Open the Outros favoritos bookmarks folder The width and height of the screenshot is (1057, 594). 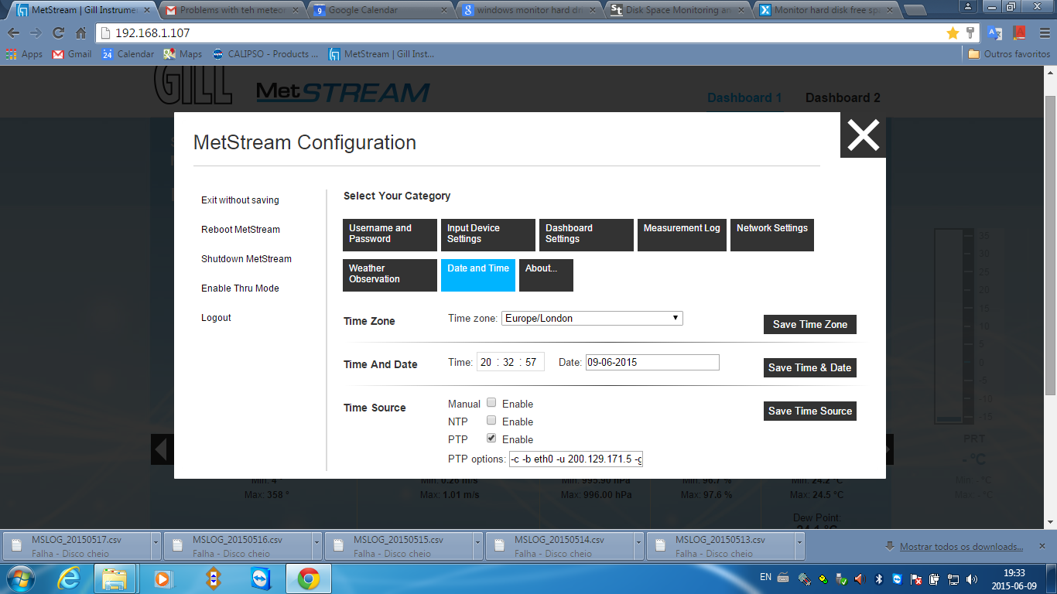coord(1009,54)
